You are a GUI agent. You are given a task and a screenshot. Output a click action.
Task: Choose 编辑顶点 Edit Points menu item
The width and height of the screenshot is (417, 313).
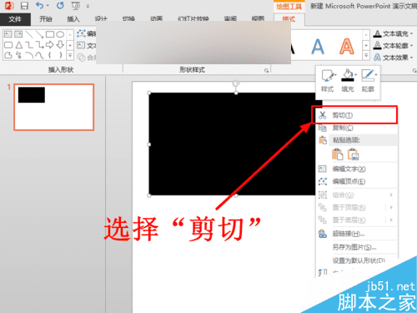[x=357, y=182]
